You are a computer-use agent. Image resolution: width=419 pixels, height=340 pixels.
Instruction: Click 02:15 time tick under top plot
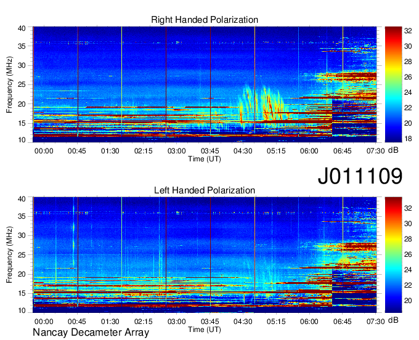[x=143, y=151]
